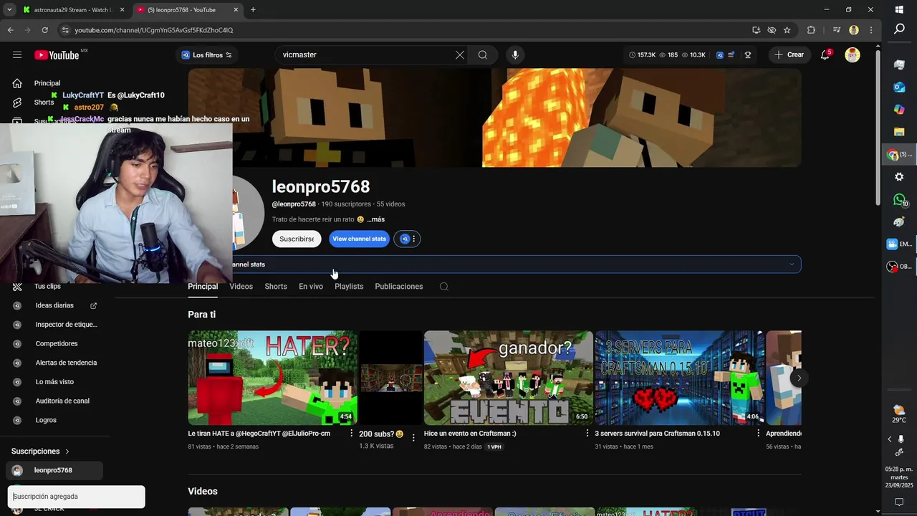Switch to the Publicaciones tab

pos(399,287)
